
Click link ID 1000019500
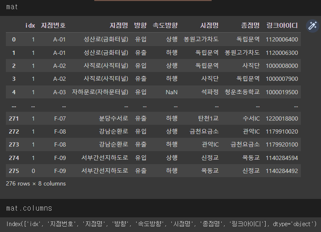tap(282, 92)
